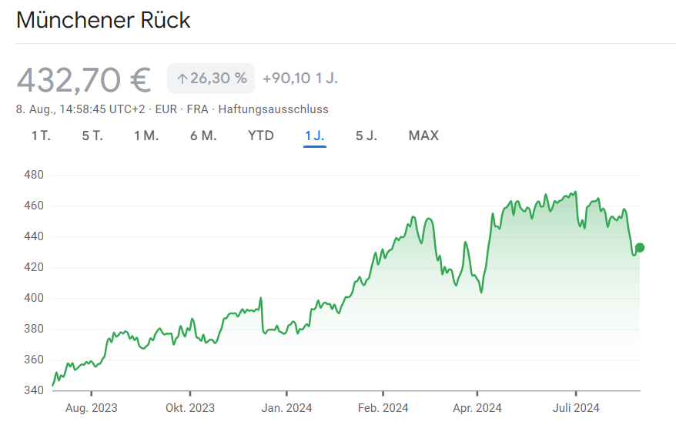
Task: Select the 1 T. time range tab
Action: [41, 136]
